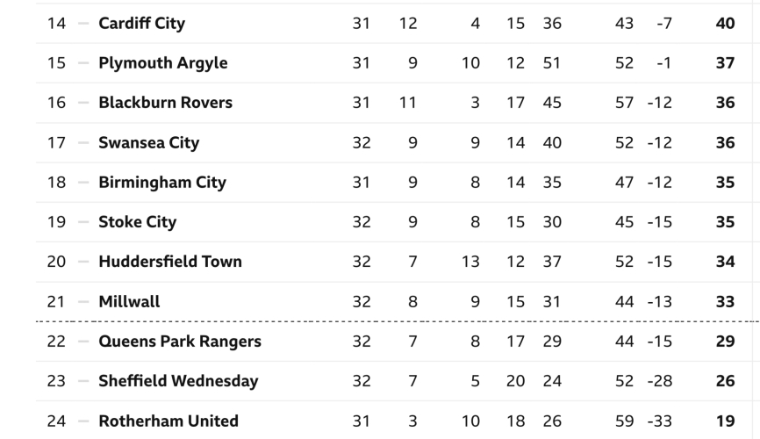The image size is (760, 439).
Task: Select the Millwall team link
Action: (x=129, y=302)
